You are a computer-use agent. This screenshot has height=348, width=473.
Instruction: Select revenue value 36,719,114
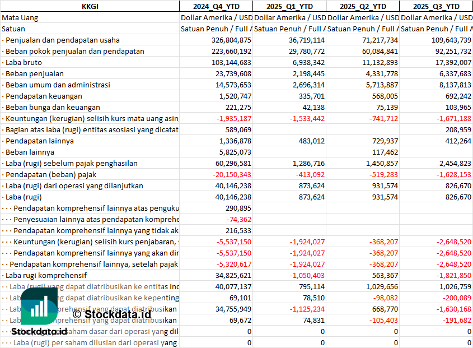click(307, 40)
